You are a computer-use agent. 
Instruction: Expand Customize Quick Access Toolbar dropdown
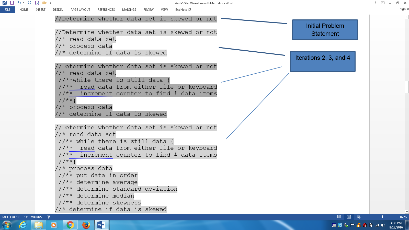click(50, 3)
